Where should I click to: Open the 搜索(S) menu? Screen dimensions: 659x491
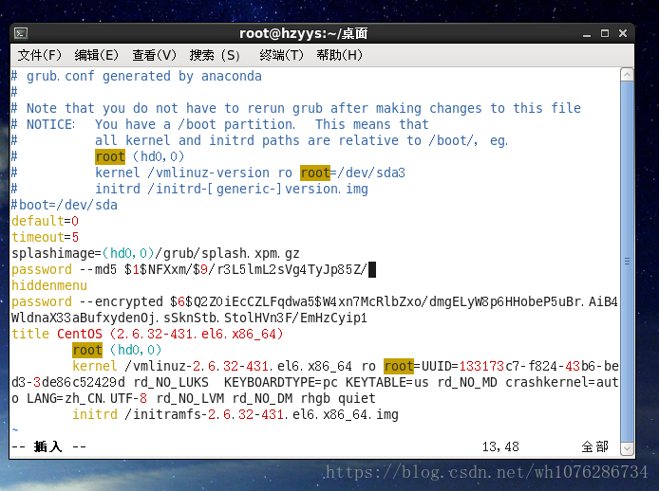215,55
